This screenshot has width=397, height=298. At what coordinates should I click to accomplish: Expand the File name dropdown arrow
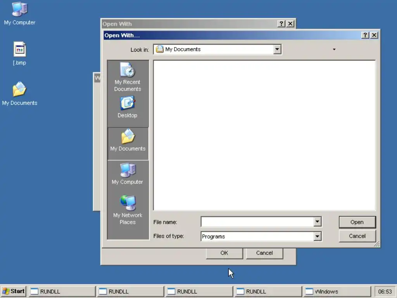(x=317, y=222)
